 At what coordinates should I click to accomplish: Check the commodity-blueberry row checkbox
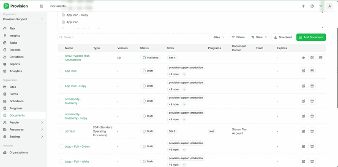[61, 101]
